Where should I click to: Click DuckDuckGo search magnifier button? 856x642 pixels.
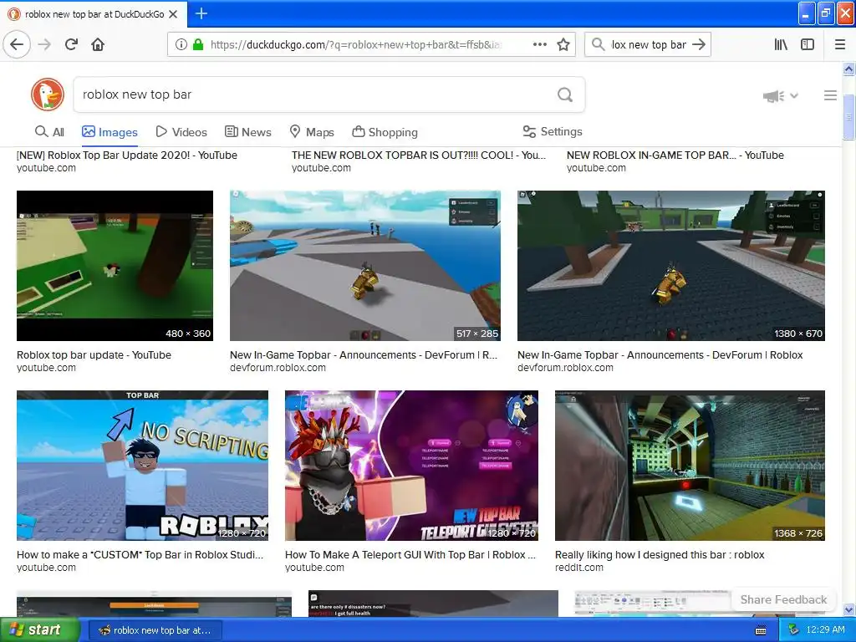tap(565, 95)
